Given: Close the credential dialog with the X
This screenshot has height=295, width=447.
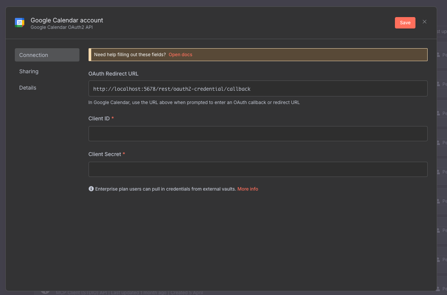Looking at the screenshot, I should click(425, 22).
